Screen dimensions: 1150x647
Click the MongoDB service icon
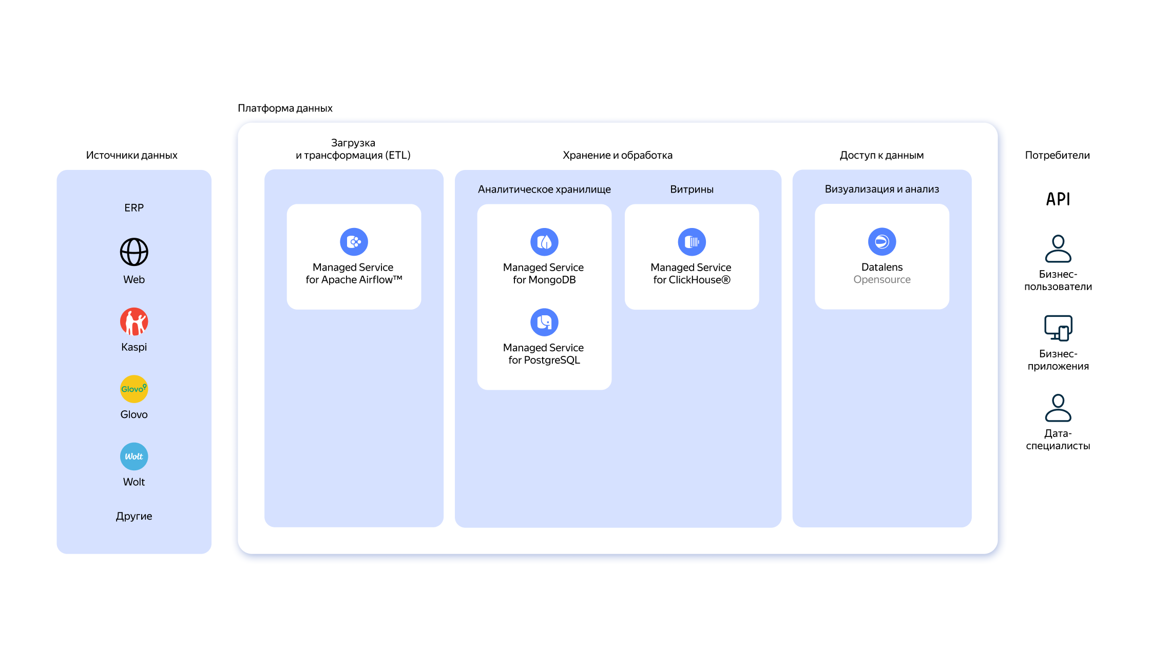pyautogui.click(x=544, y=242)
